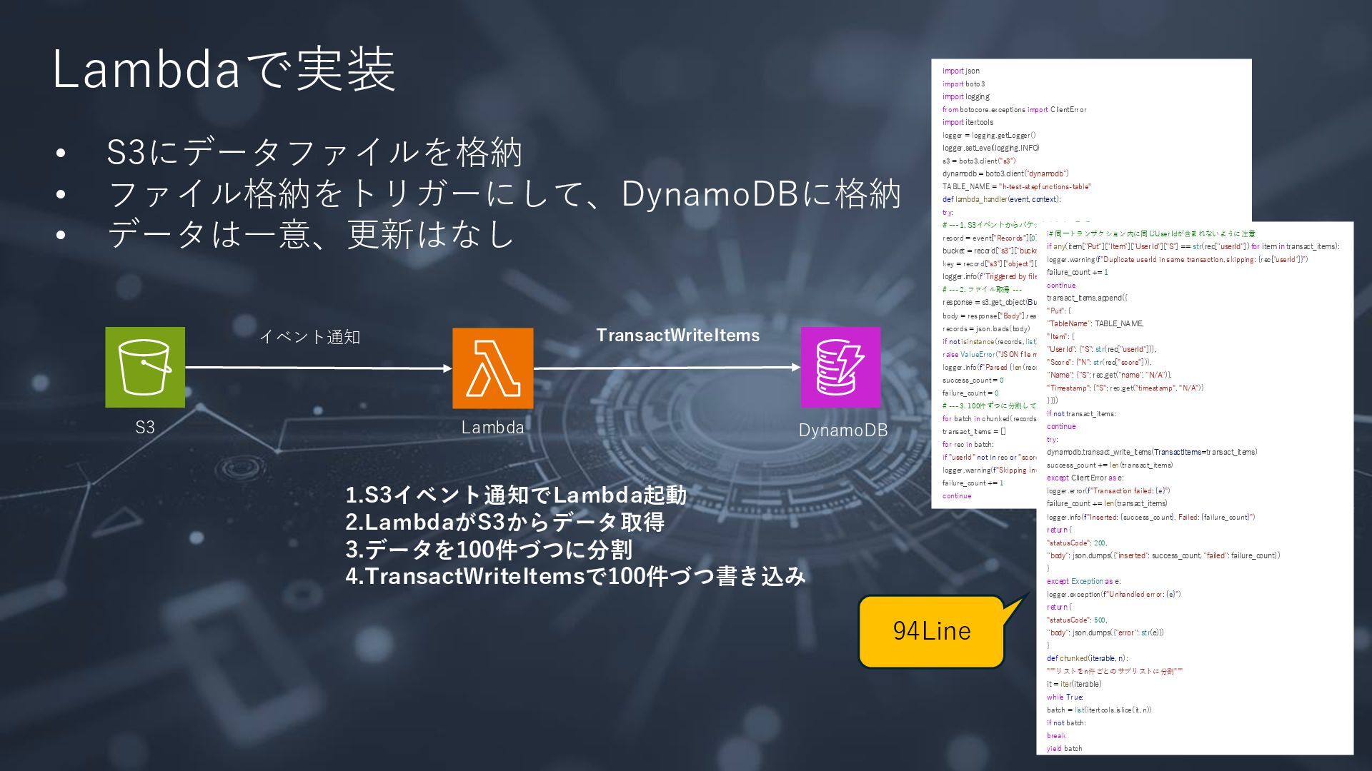Click the イベント通知 arrow label
1372x771 pixels.
pos(309,337)
